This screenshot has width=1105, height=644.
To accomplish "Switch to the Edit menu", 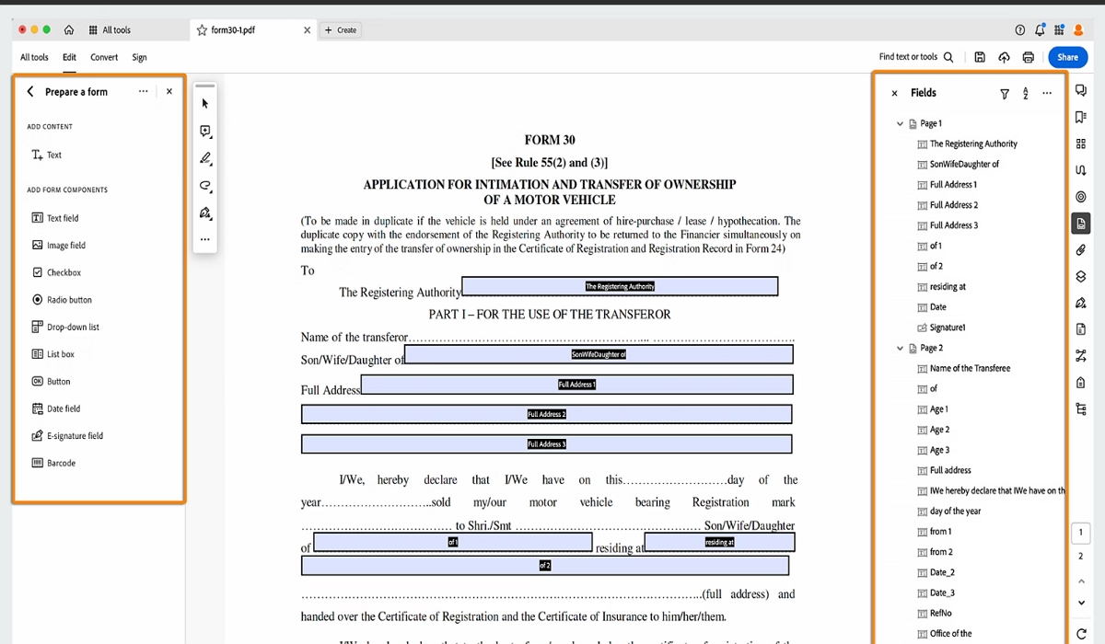I will 69,57.
